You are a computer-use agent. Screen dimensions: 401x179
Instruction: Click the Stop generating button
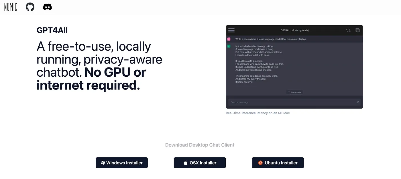tap(294, 92)
